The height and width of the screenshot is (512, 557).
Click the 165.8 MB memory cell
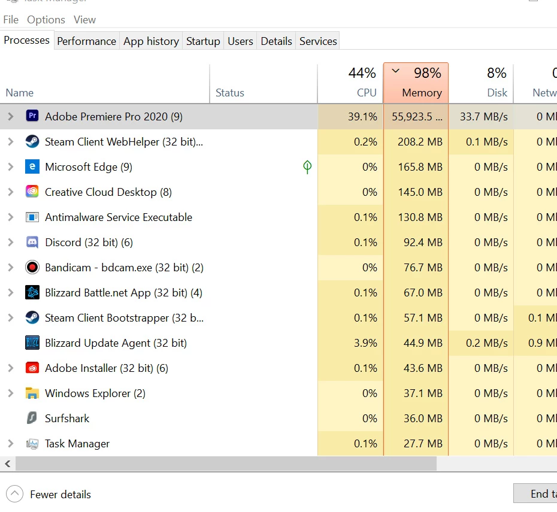point(416,167)
